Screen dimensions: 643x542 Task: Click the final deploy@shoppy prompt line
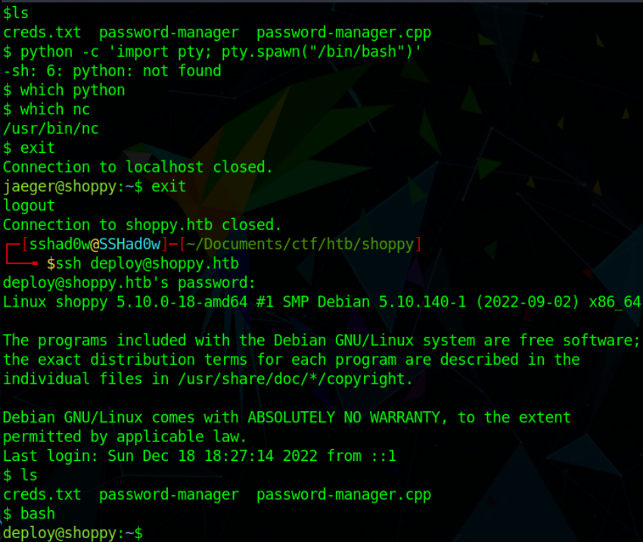pos(73,533)
